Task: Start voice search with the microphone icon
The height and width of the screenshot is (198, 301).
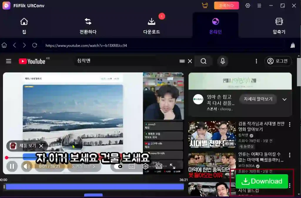Action: point(223,61)
